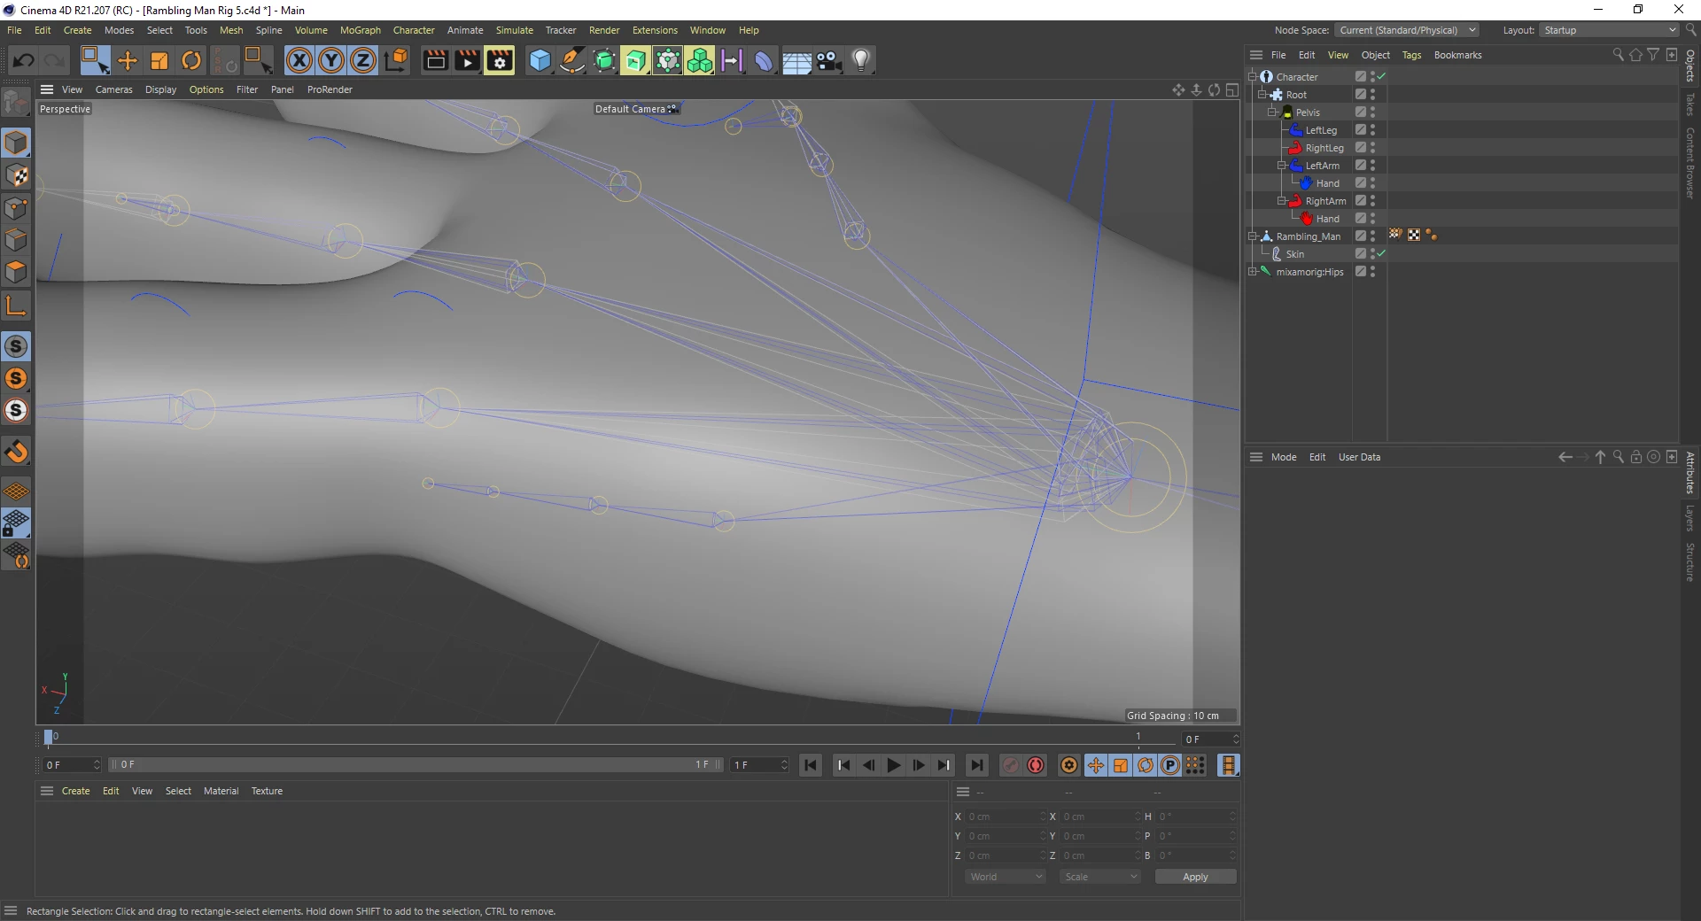Click the Light object icon
The width and height of the screenshot is (1701, 921).
pos(861,60)
